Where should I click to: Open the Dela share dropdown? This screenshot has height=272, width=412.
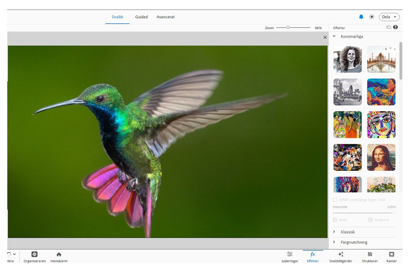(x=389, y=17)
